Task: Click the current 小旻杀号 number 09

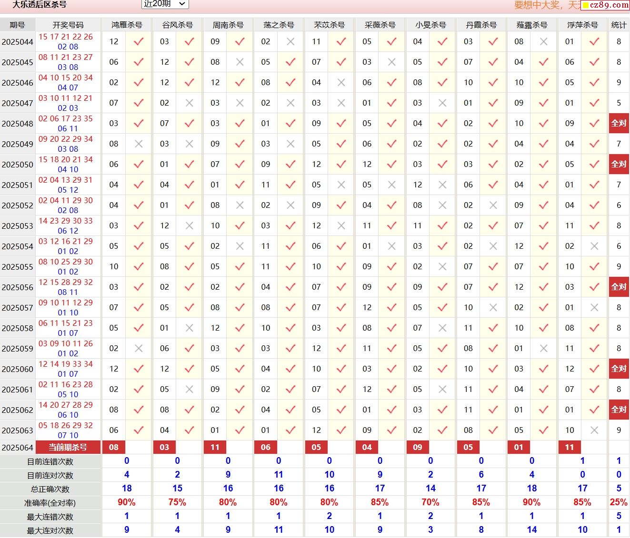Action: (418, 448)
